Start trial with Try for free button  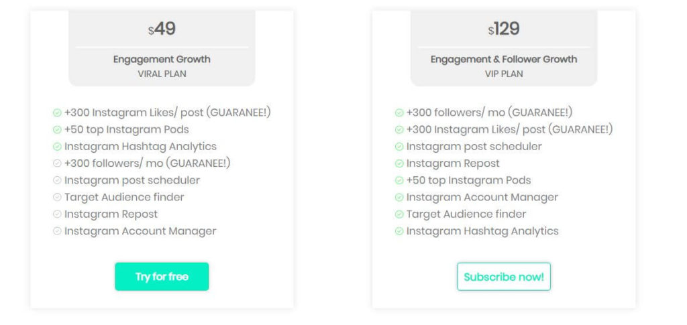[x=162, y=277]
